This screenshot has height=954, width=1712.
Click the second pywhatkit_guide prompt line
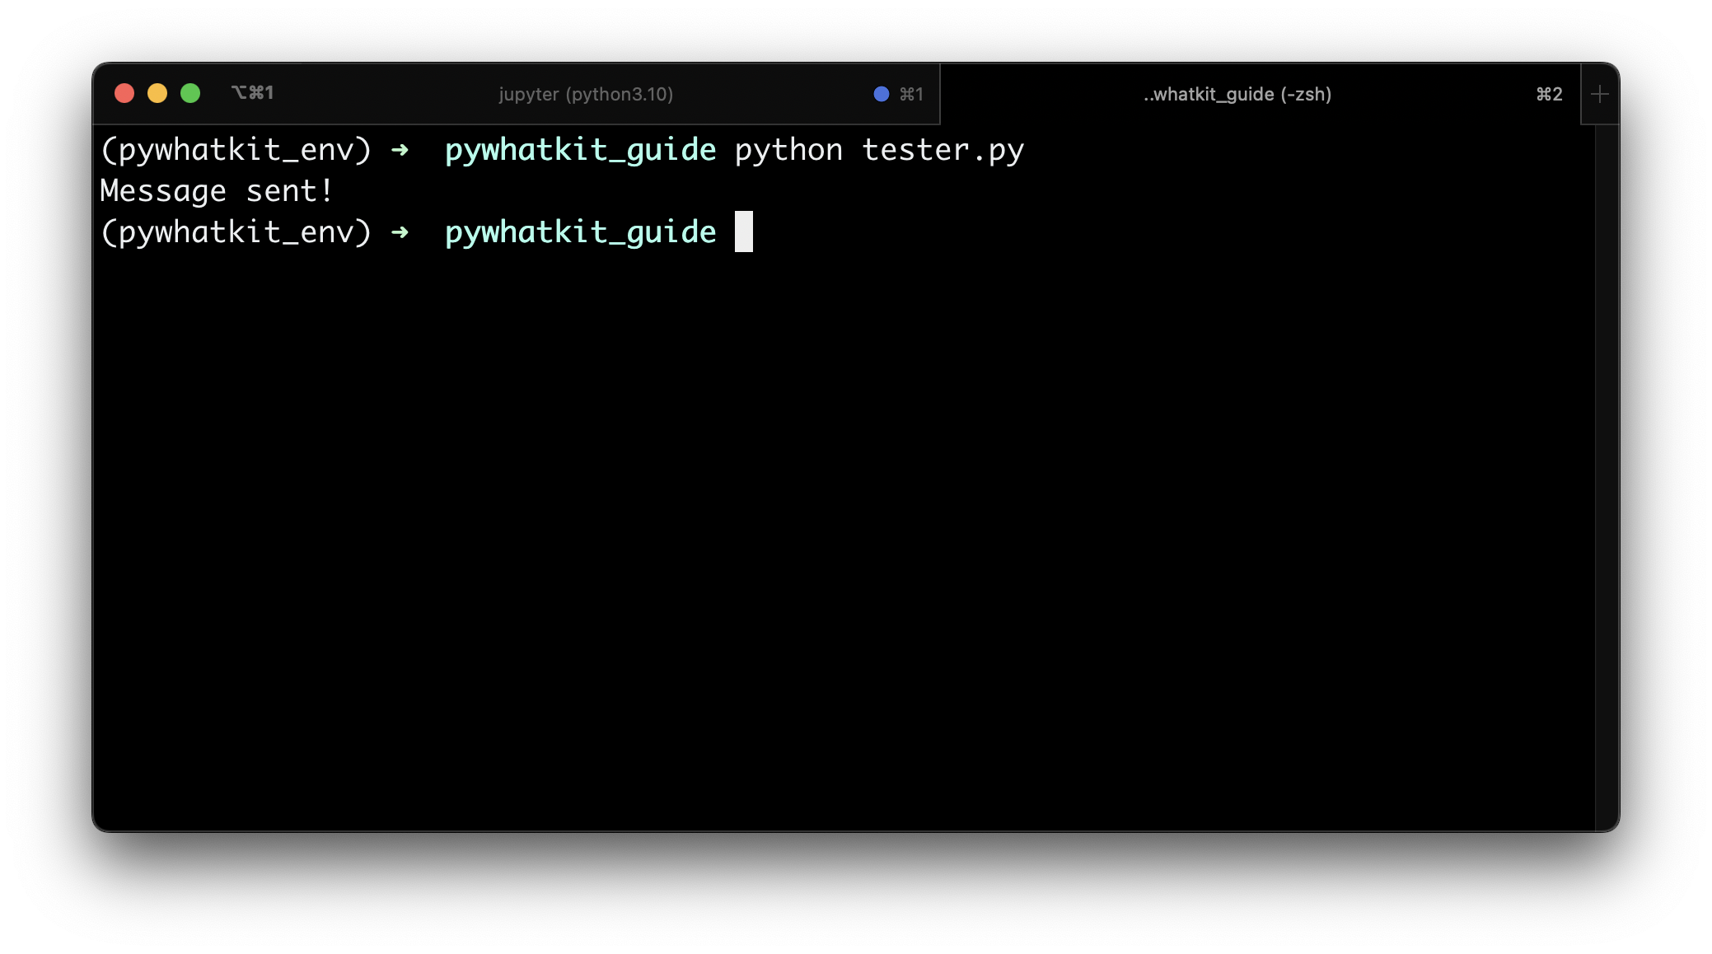tap(580, 232)
